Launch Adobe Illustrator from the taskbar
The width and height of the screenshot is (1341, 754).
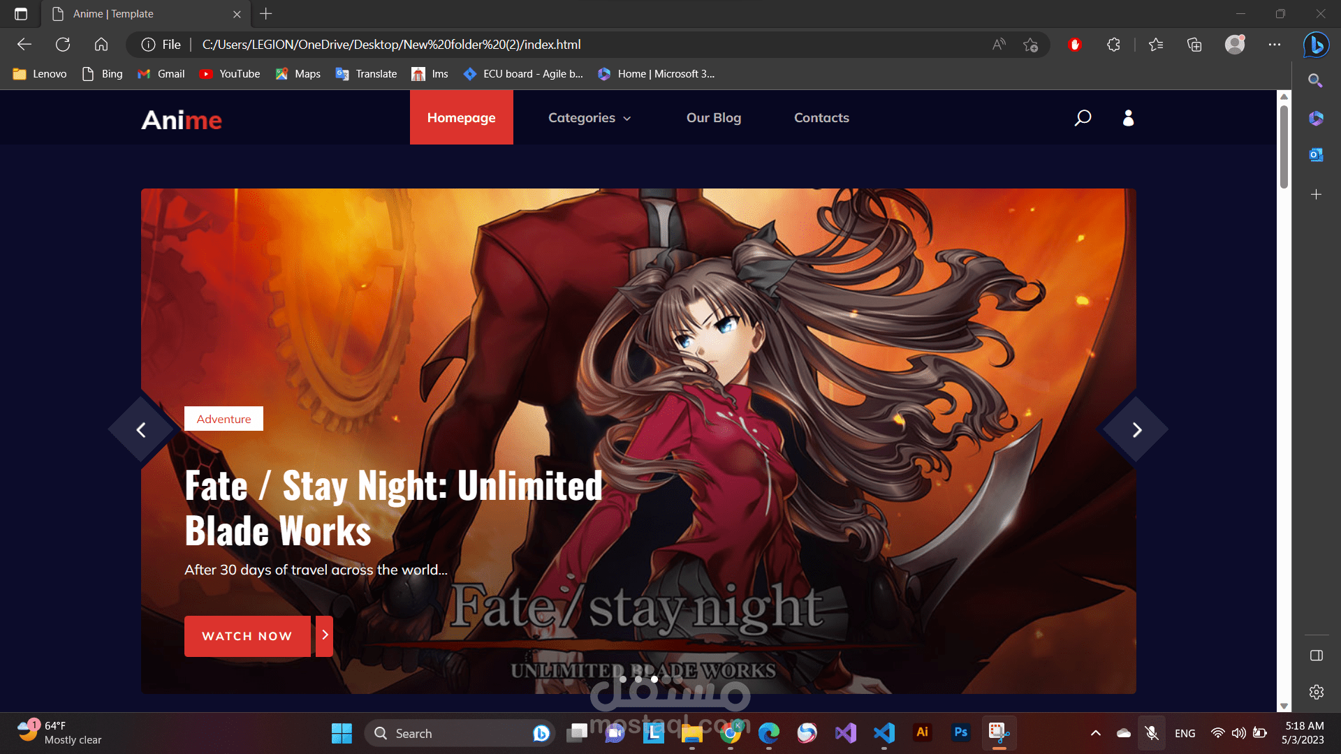[922, 733]
